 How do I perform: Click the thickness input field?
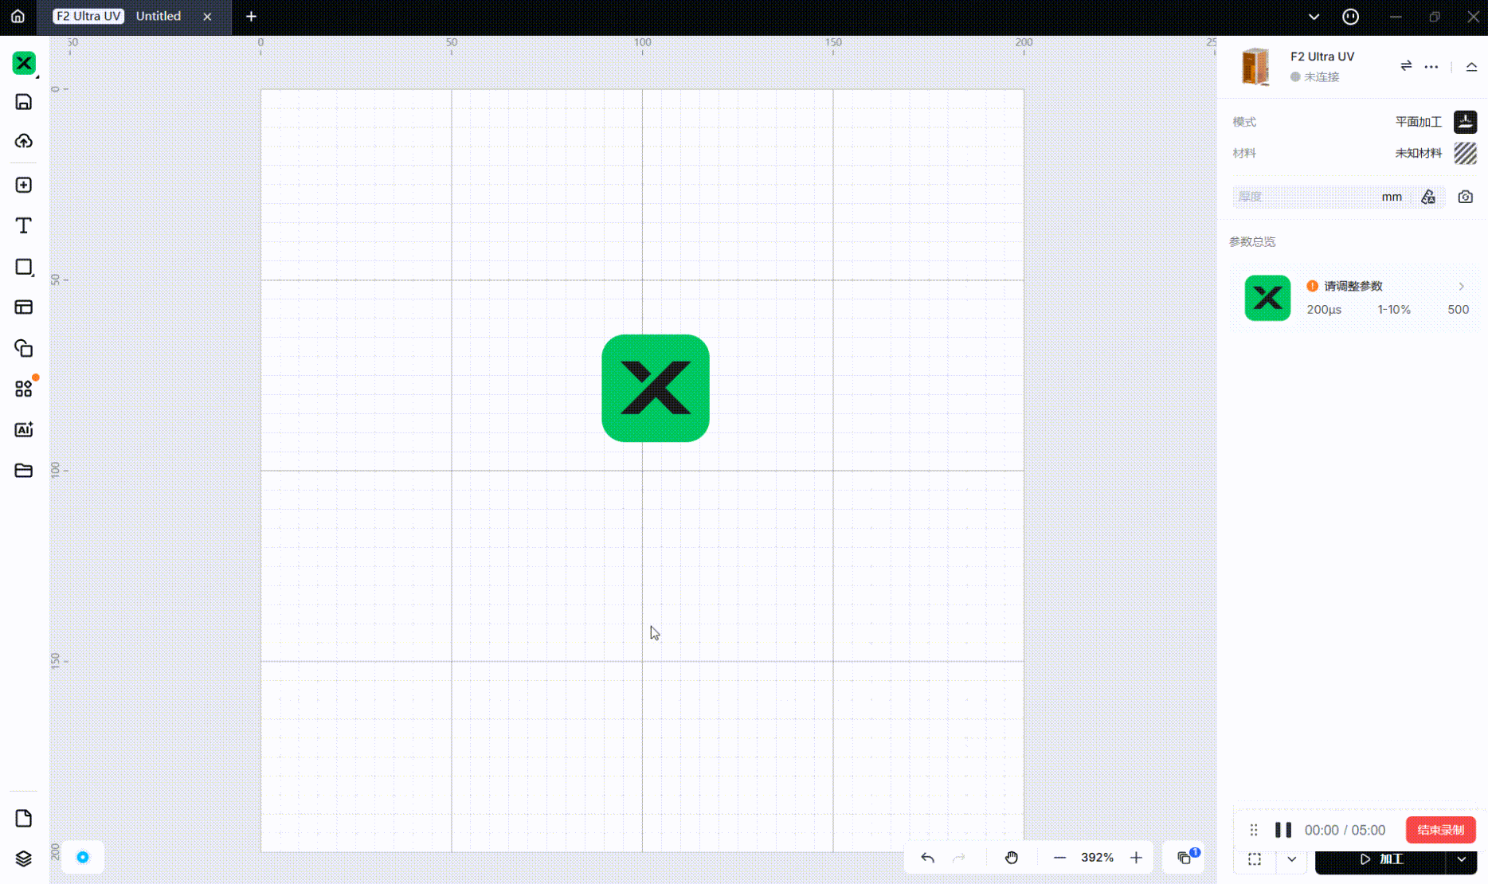point(1306,197)
